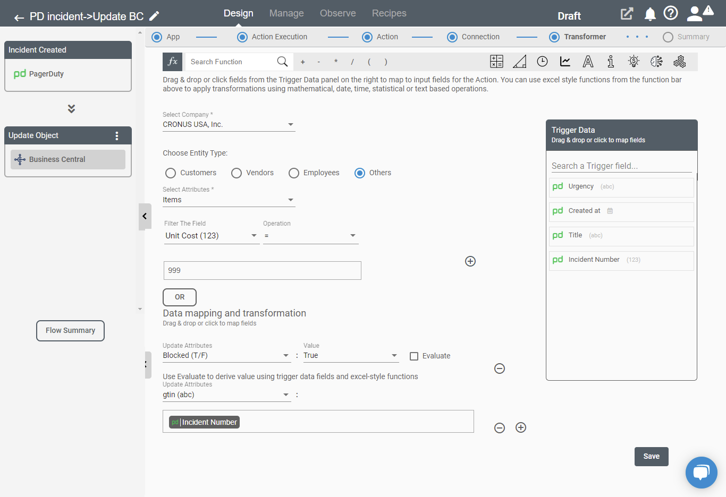726x497 pixels.
Task: Map the Urgency trigger field
Action: [x=621, y=187]
